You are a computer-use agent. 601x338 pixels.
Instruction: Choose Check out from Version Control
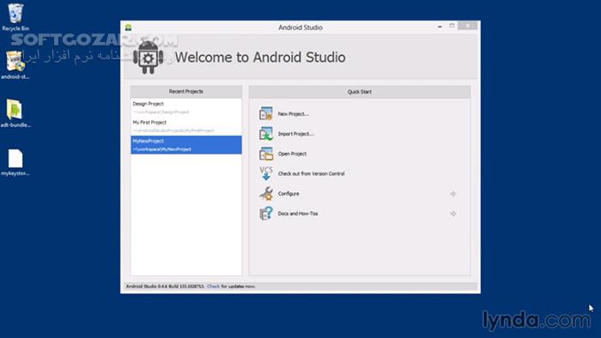point(311,174)
